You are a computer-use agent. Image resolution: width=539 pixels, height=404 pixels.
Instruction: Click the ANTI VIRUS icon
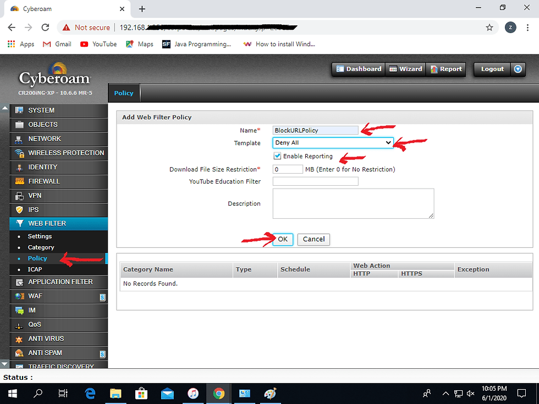pos(19,339)
